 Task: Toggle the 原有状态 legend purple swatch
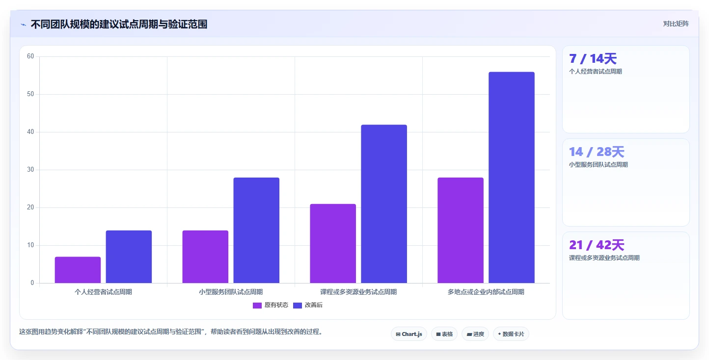pyautogui.click(x=257, y=305)
